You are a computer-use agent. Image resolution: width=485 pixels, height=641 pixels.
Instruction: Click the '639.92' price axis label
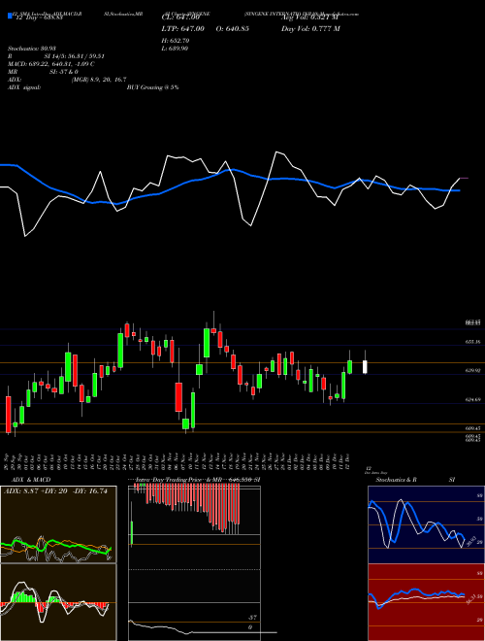472,370
